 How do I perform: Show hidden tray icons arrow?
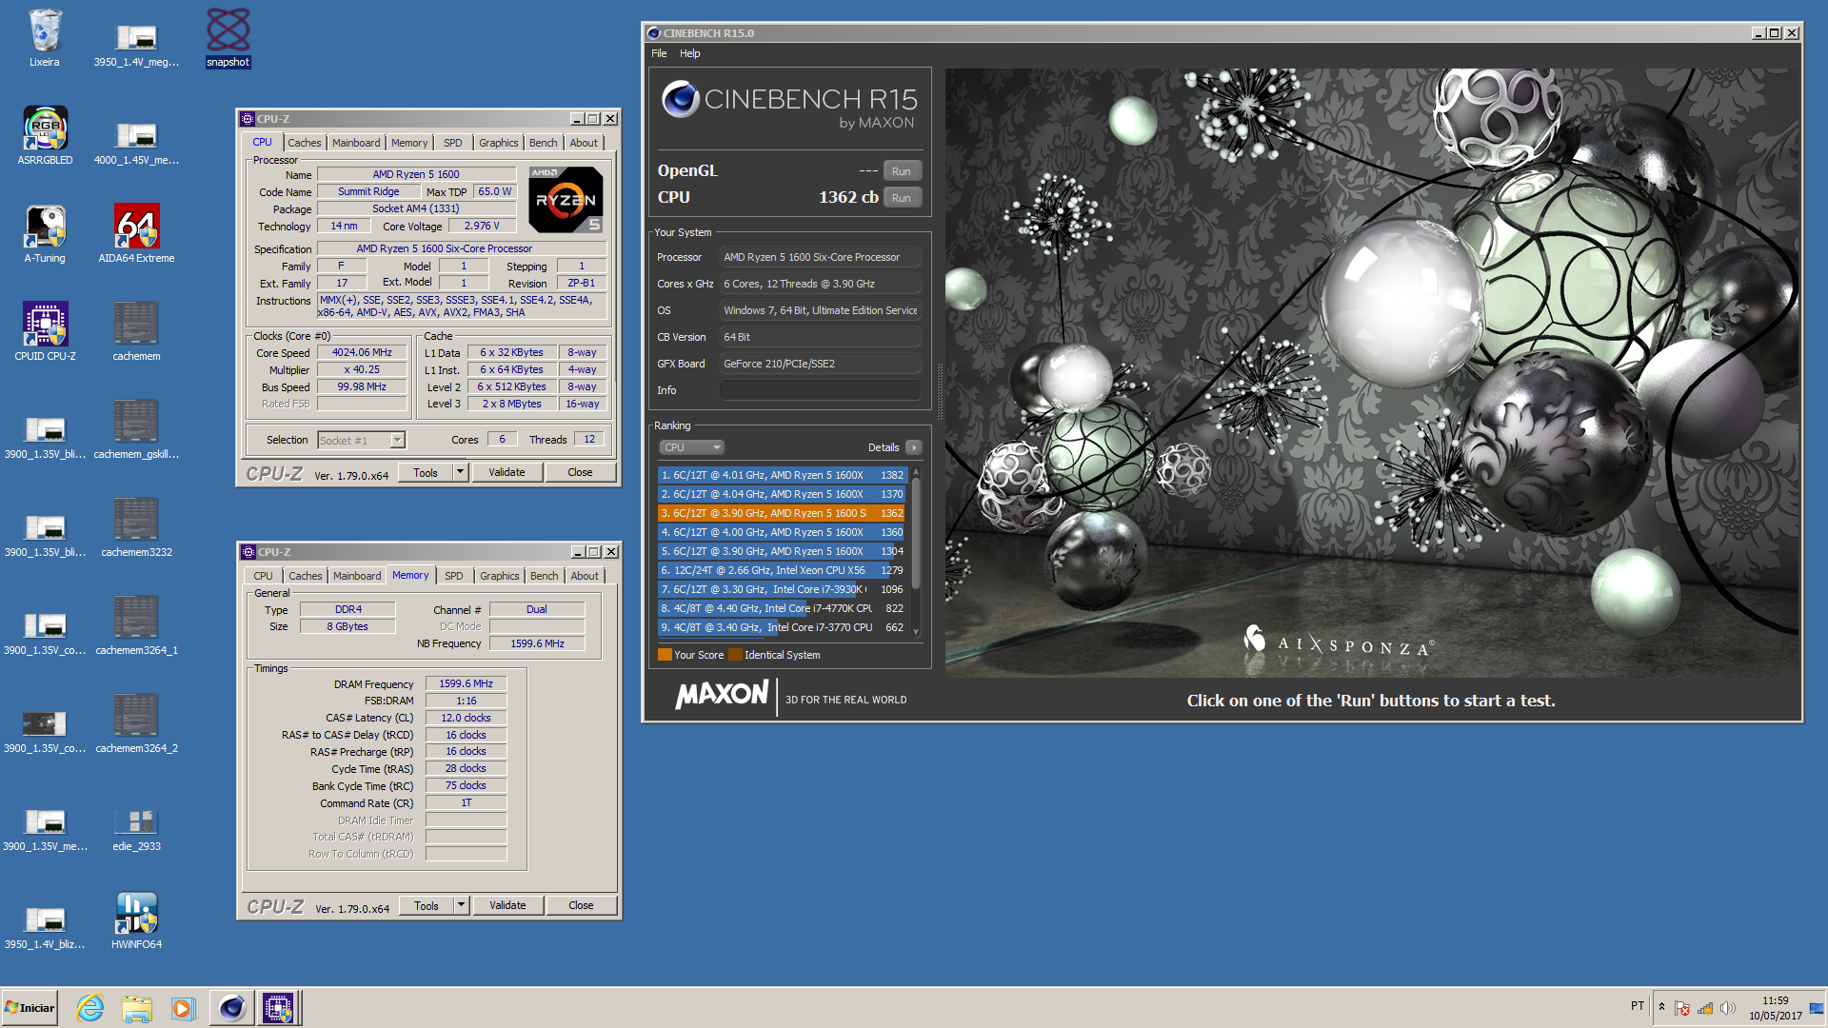pos(1661,1007)
